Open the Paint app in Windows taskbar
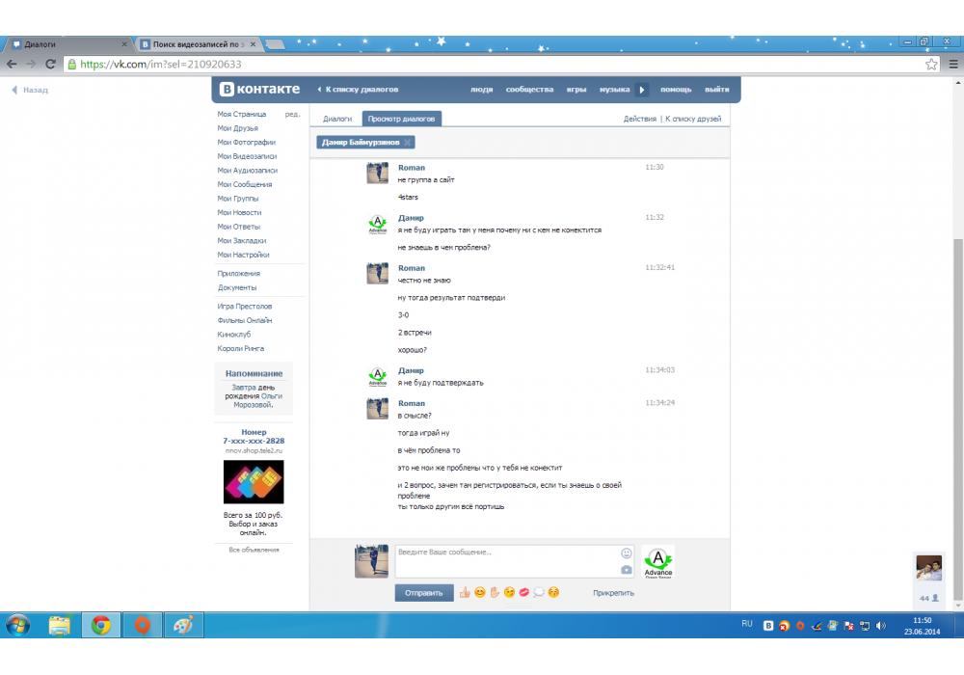This screenshot has width=964, height=675. tap(182, 626)
